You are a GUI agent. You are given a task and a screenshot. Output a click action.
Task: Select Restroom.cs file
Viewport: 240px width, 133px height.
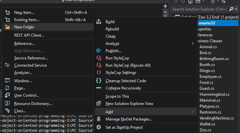(x=210, y=112)
